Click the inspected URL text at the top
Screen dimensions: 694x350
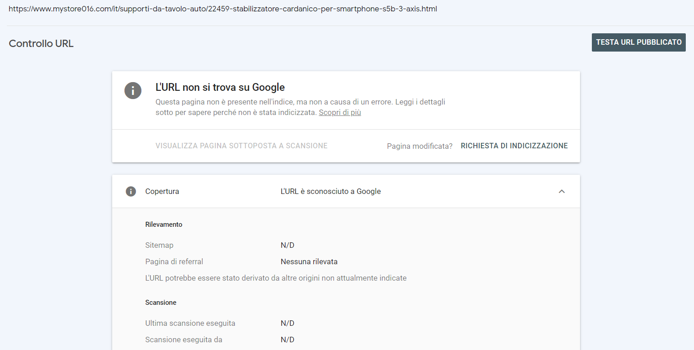click(223, 9)
